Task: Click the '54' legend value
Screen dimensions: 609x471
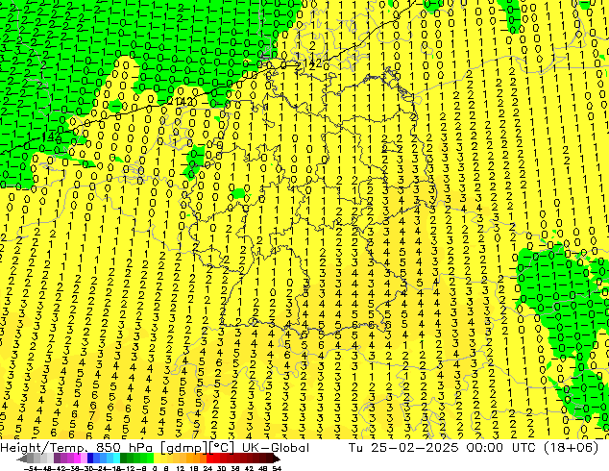Action: tap(277, 469)
